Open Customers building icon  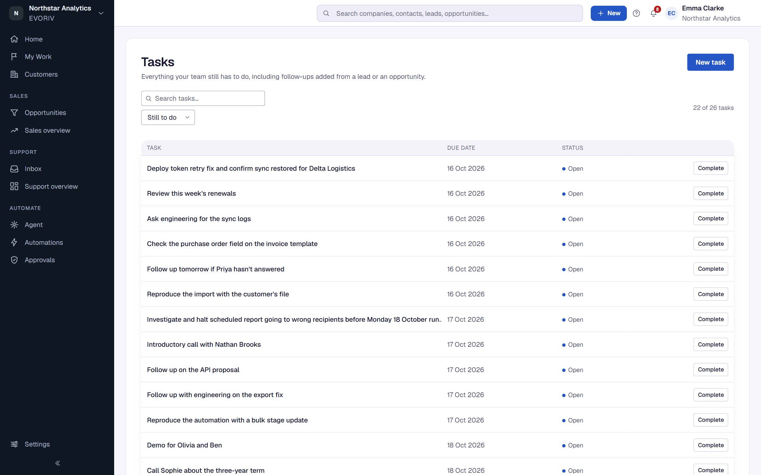point(14,74)
